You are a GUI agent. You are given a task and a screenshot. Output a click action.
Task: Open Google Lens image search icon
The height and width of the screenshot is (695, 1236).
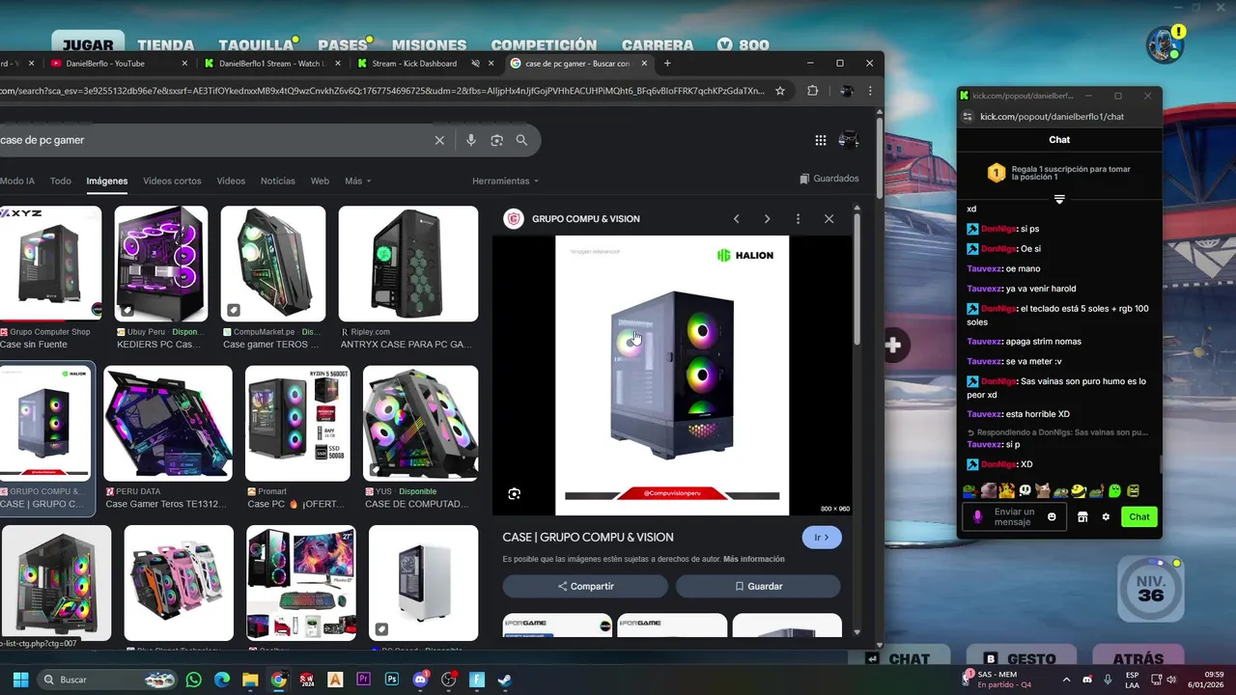click(x=496, y=140)
